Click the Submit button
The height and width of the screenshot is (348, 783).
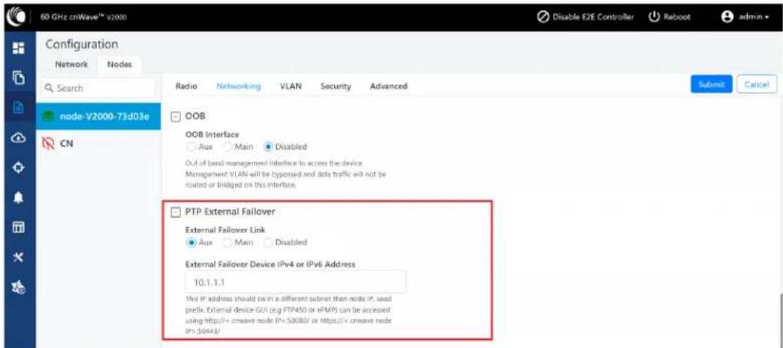pos(712,85)
